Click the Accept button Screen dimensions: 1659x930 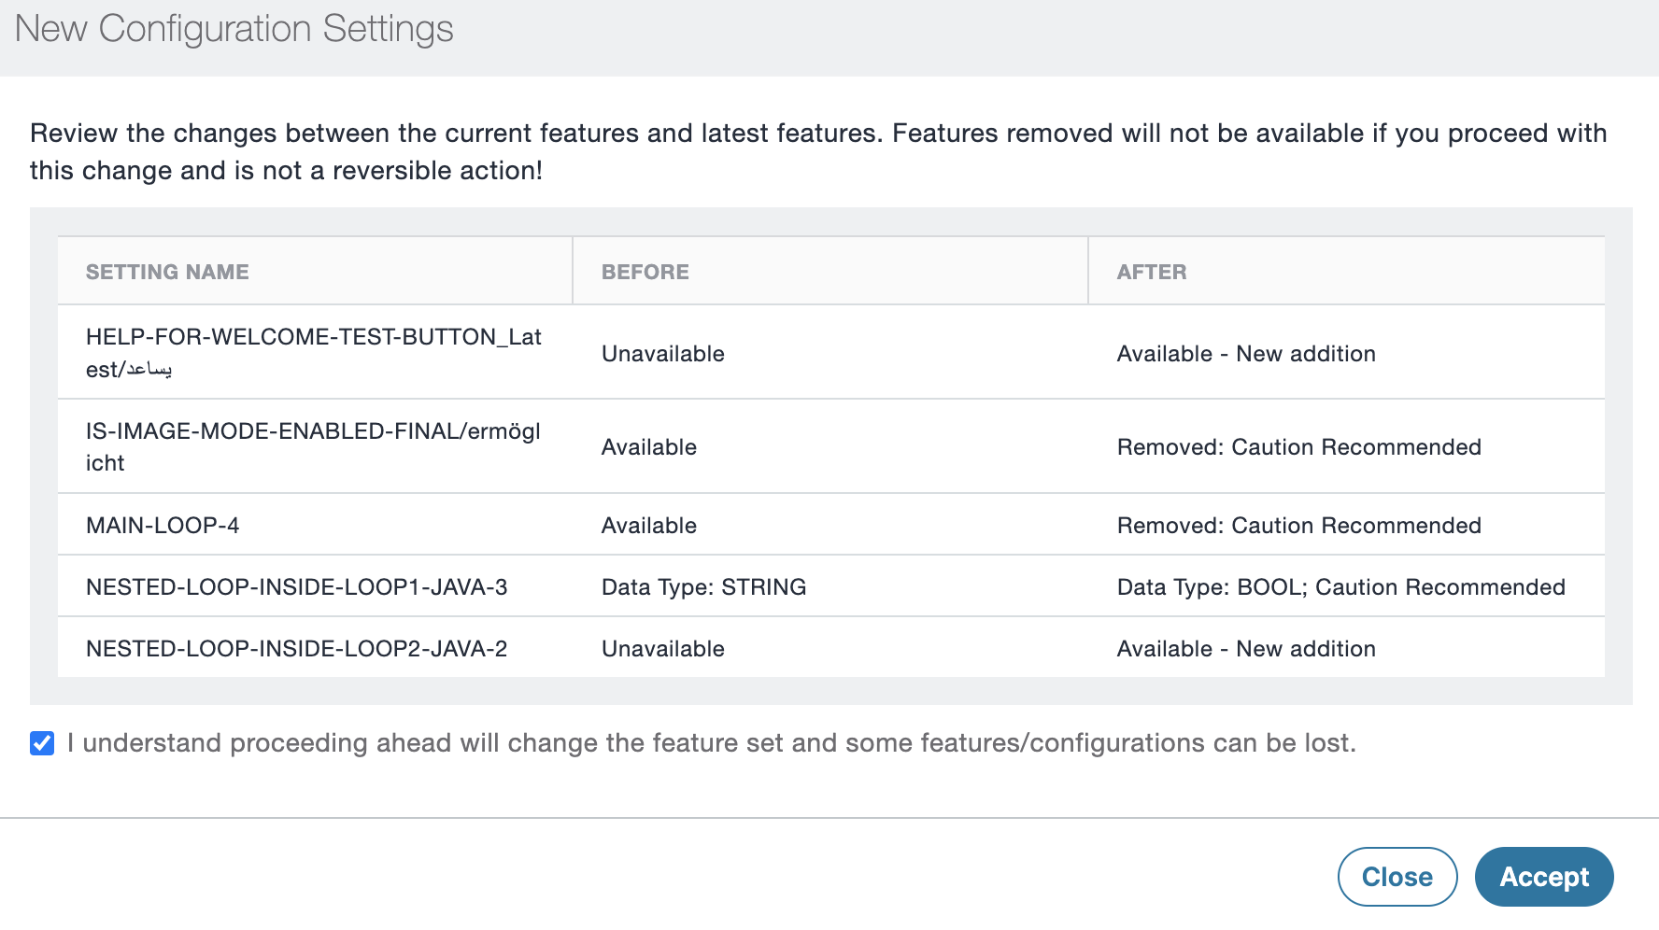[1543, 877]
